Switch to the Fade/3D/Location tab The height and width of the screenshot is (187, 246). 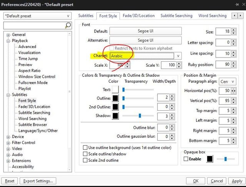coord(138,16)
